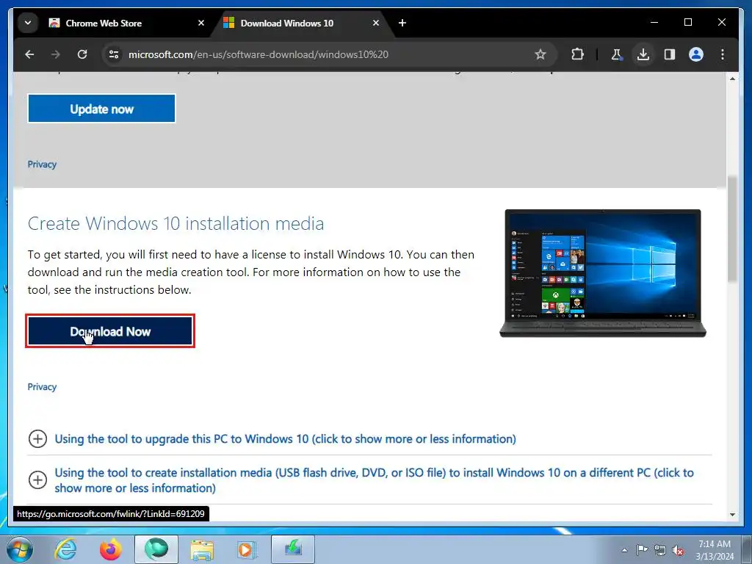The image size is (752, 564).
Task: Open the side panel icon
Action: pyautogui.click(x=670, y=54)
